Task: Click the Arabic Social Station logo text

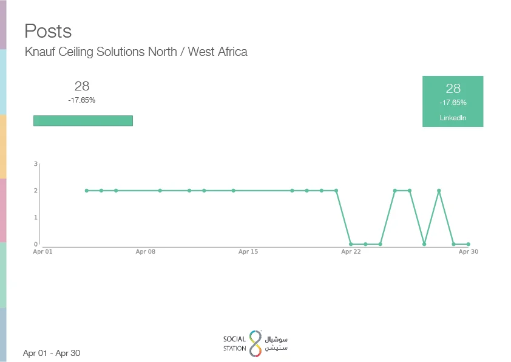Action: click(277, 343)
